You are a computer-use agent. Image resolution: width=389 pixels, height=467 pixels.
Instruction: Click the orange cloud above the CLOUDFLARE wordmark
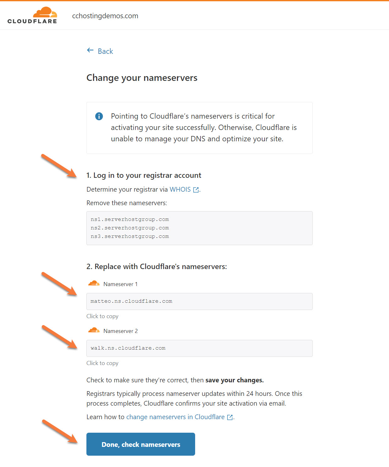tap(46, 12)
